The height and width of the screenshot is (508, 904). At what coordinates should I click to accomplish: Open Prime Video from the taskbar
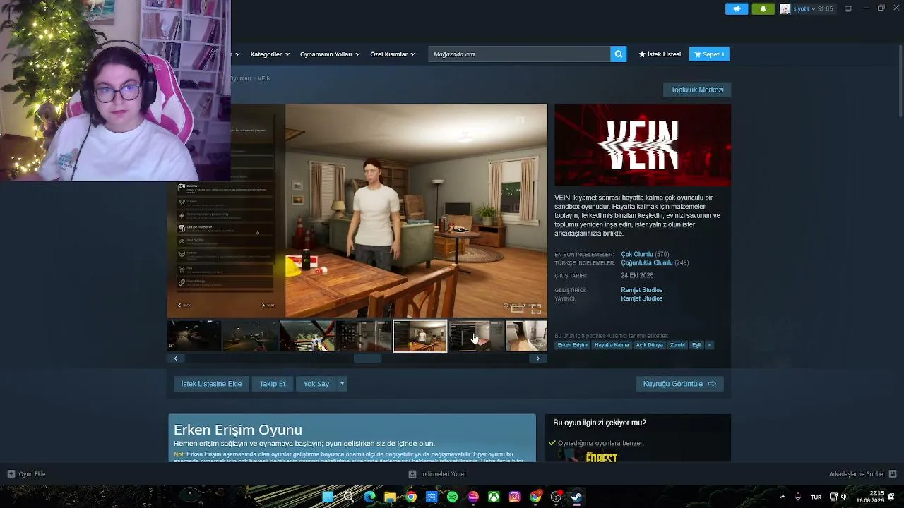tap(432, 497)
